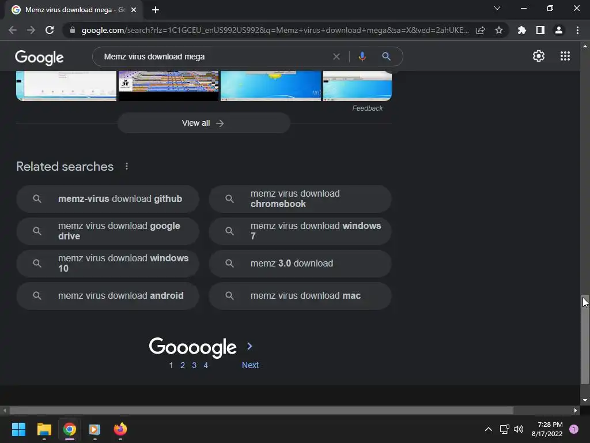
Task: Open Chrome extensions puzzle icon
Action: pos(522,30)
